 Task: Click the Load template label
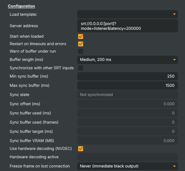pyautogui.click(x=23, y=14)
